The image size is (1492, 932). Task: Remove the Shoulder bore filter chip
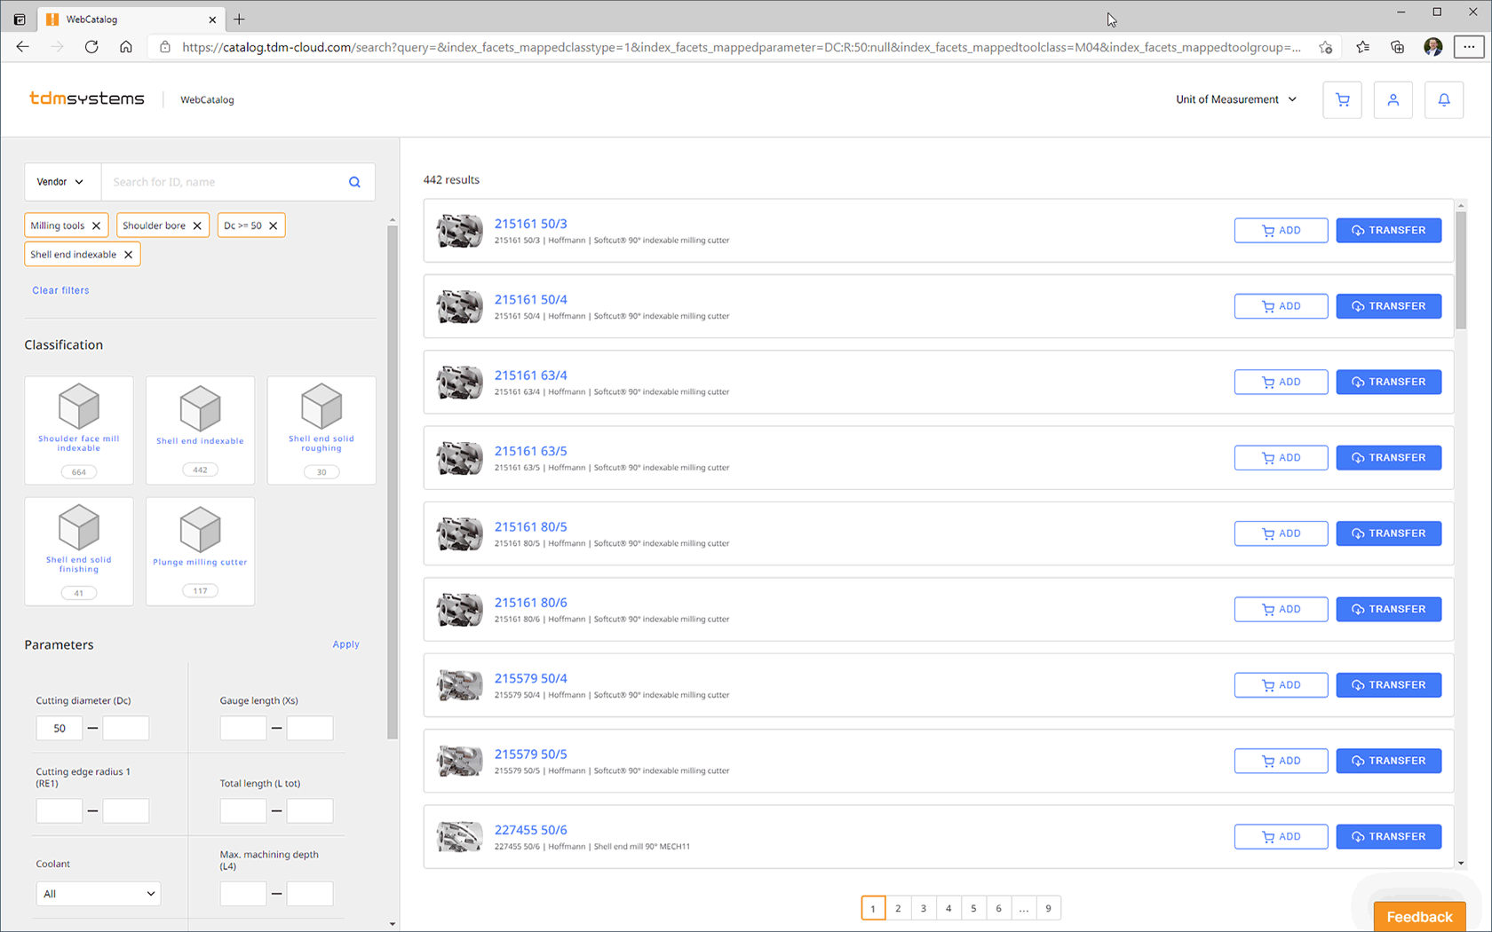(197, 225)
